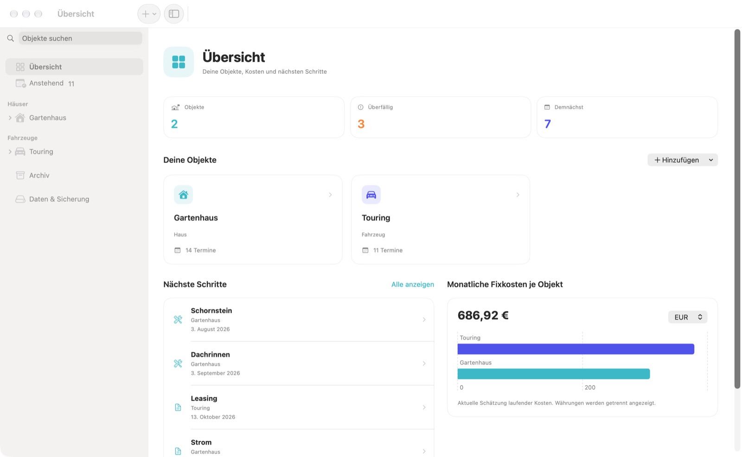The width and height of the screenshot is (742, 457).
Task: Click the Schornstein tools icon
Action: [x=178, y=319]
